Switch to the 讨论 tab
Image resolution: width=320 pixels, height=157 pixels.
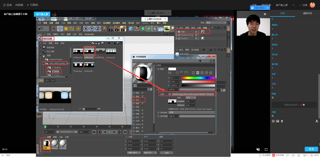click(x=282, y=13)
